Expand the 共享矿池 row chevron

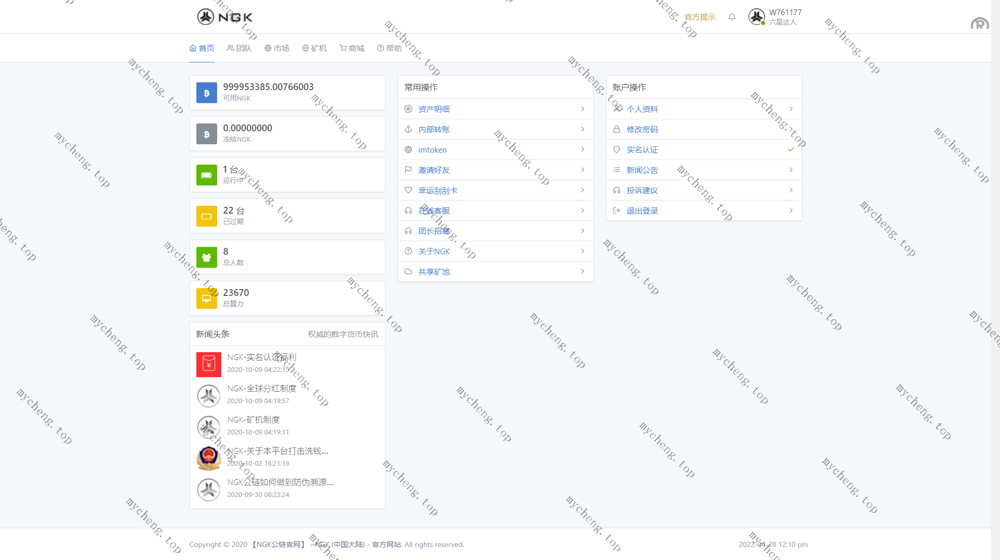coord(582,271)
